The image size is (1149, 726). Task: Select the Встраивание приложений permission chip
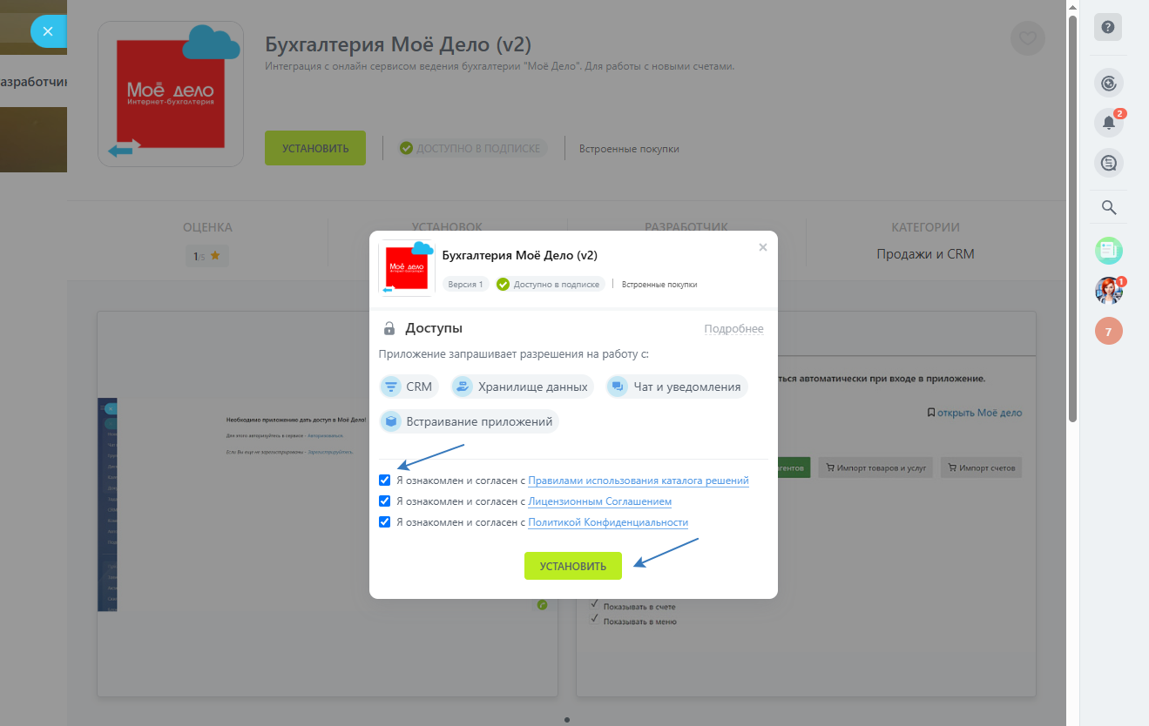click(470, 421)
